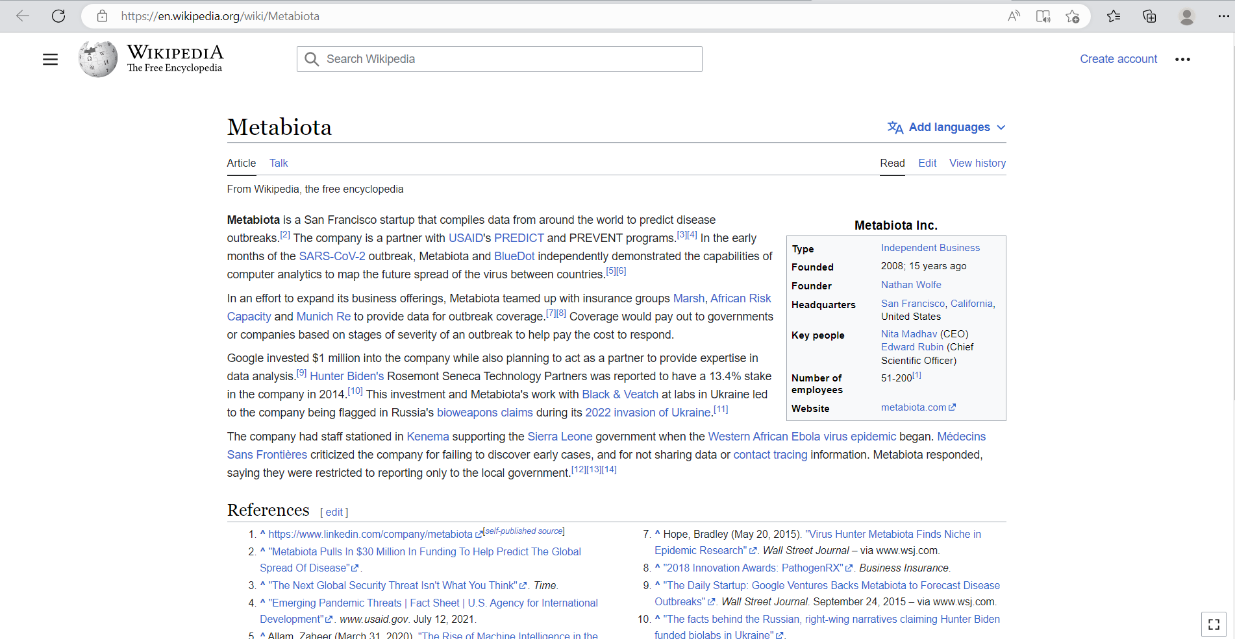Toggle full-width page layout button
Viewport: 1235px width, 639px height.
1214,625
